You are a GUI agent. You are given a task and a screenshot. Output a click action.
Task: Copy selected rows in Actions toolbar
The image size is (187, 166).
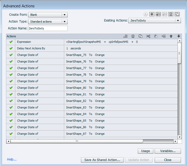click(x=140, y=36)
